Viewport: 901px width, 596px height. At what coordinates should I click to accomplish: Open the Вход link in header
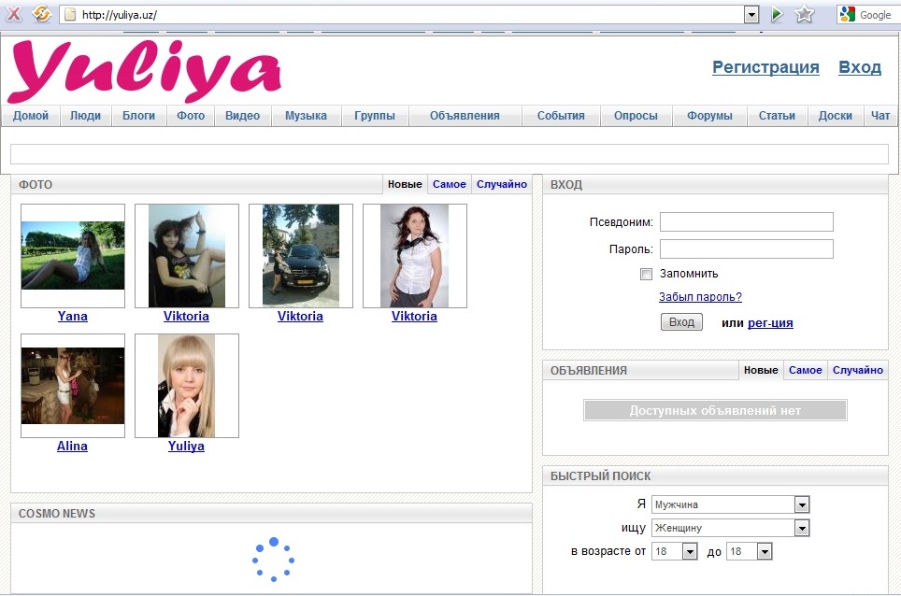(860, 67)
